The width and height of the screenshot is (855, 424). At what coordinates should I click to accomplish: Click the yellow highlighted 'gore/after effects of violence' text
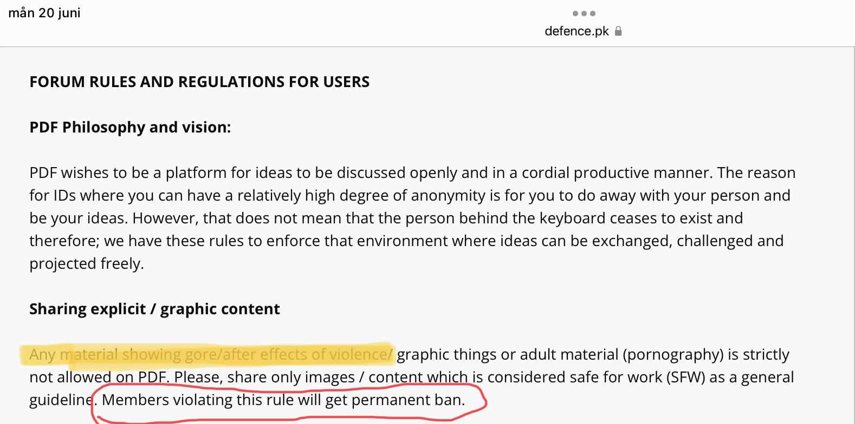288,354
